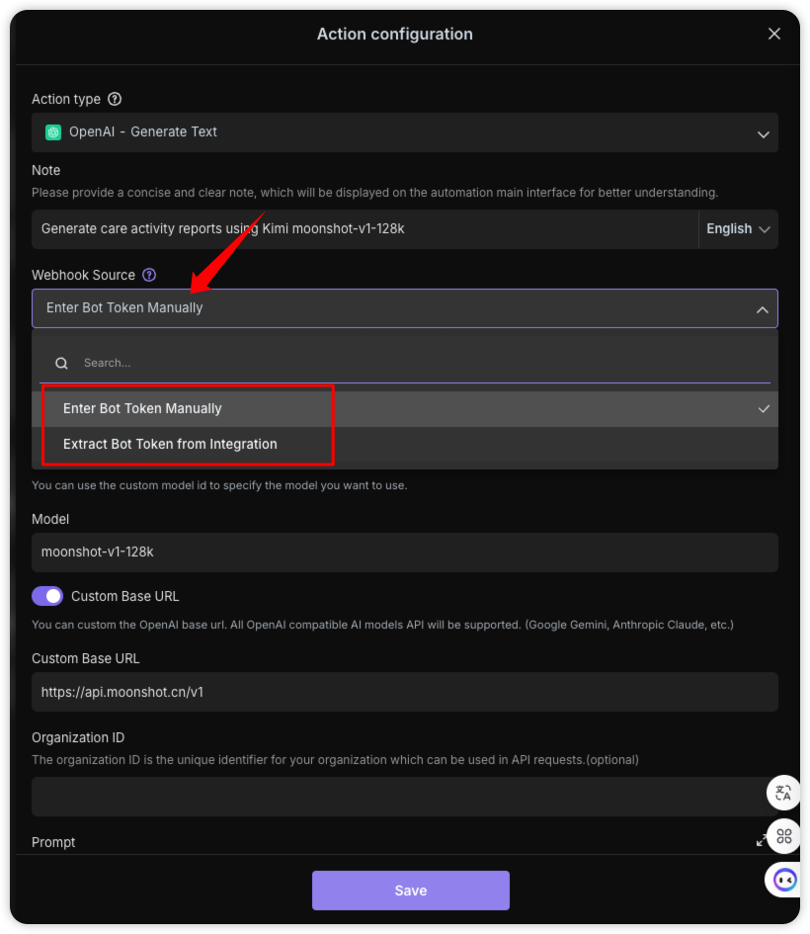
Task: Click the apps grid floating icon
Action: pyautogui.click(x=783, y=836)
